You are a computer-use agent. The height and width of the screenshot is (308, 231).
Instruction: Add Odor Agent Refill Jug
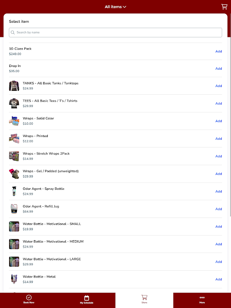click(x=219, y=209)
